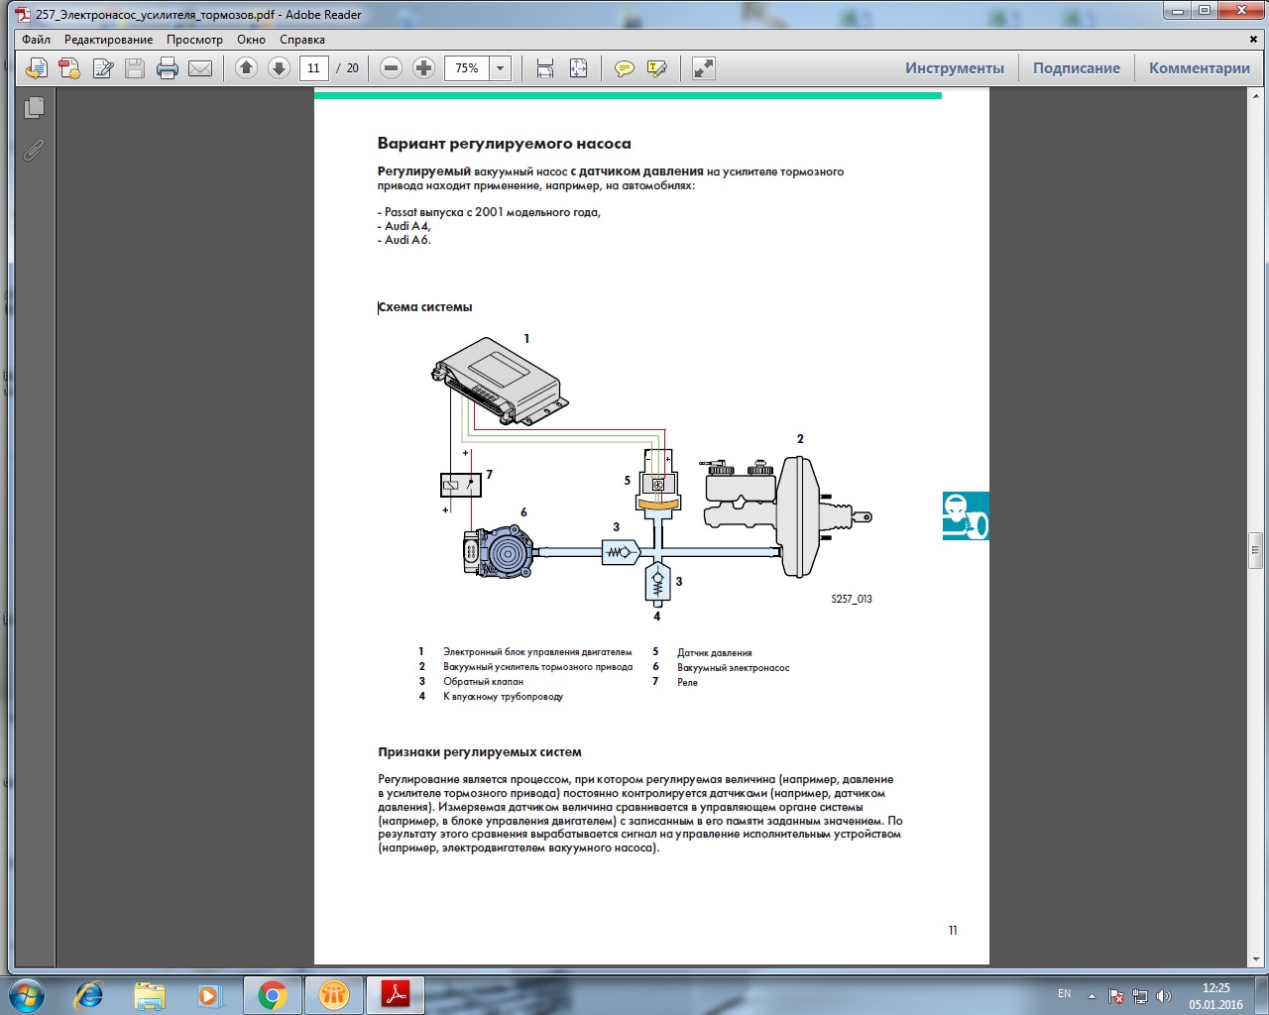
Task: Click the volume speaker tray icon
Action: pyautogui.click(x=1164, y=995)
